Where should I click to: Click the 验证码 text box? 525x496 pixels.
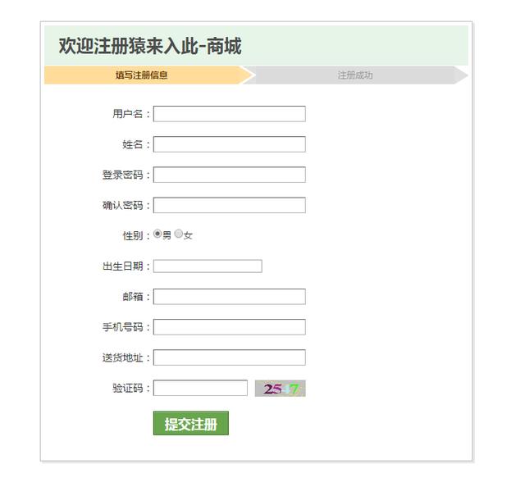200,388
